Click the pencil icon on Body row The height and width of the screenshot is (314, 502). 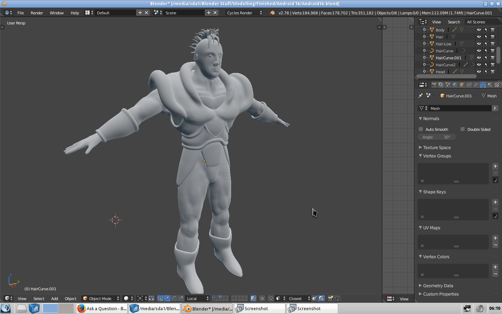tap(455, 30)
